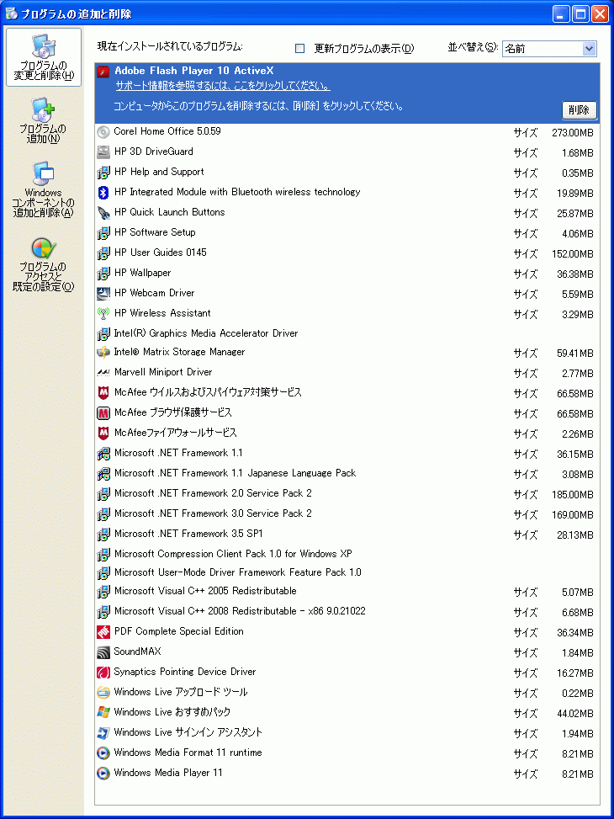
Task: Close the プログラムの追加と削除 window
Action: (599, 14)
